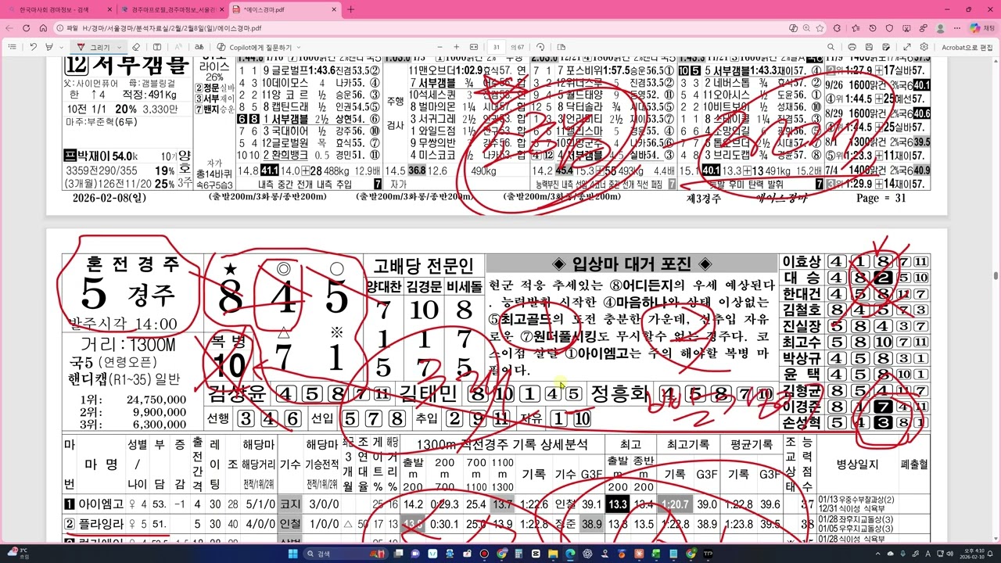1001x563 pixels.
Task: Click the 'Page = 31' footer label
Action: pyautogui.click(x=881, y=198)
